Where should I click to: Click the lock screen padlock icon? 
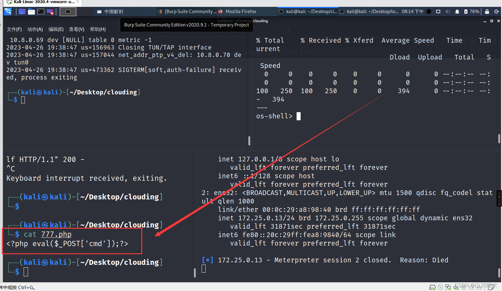point(487,12)
